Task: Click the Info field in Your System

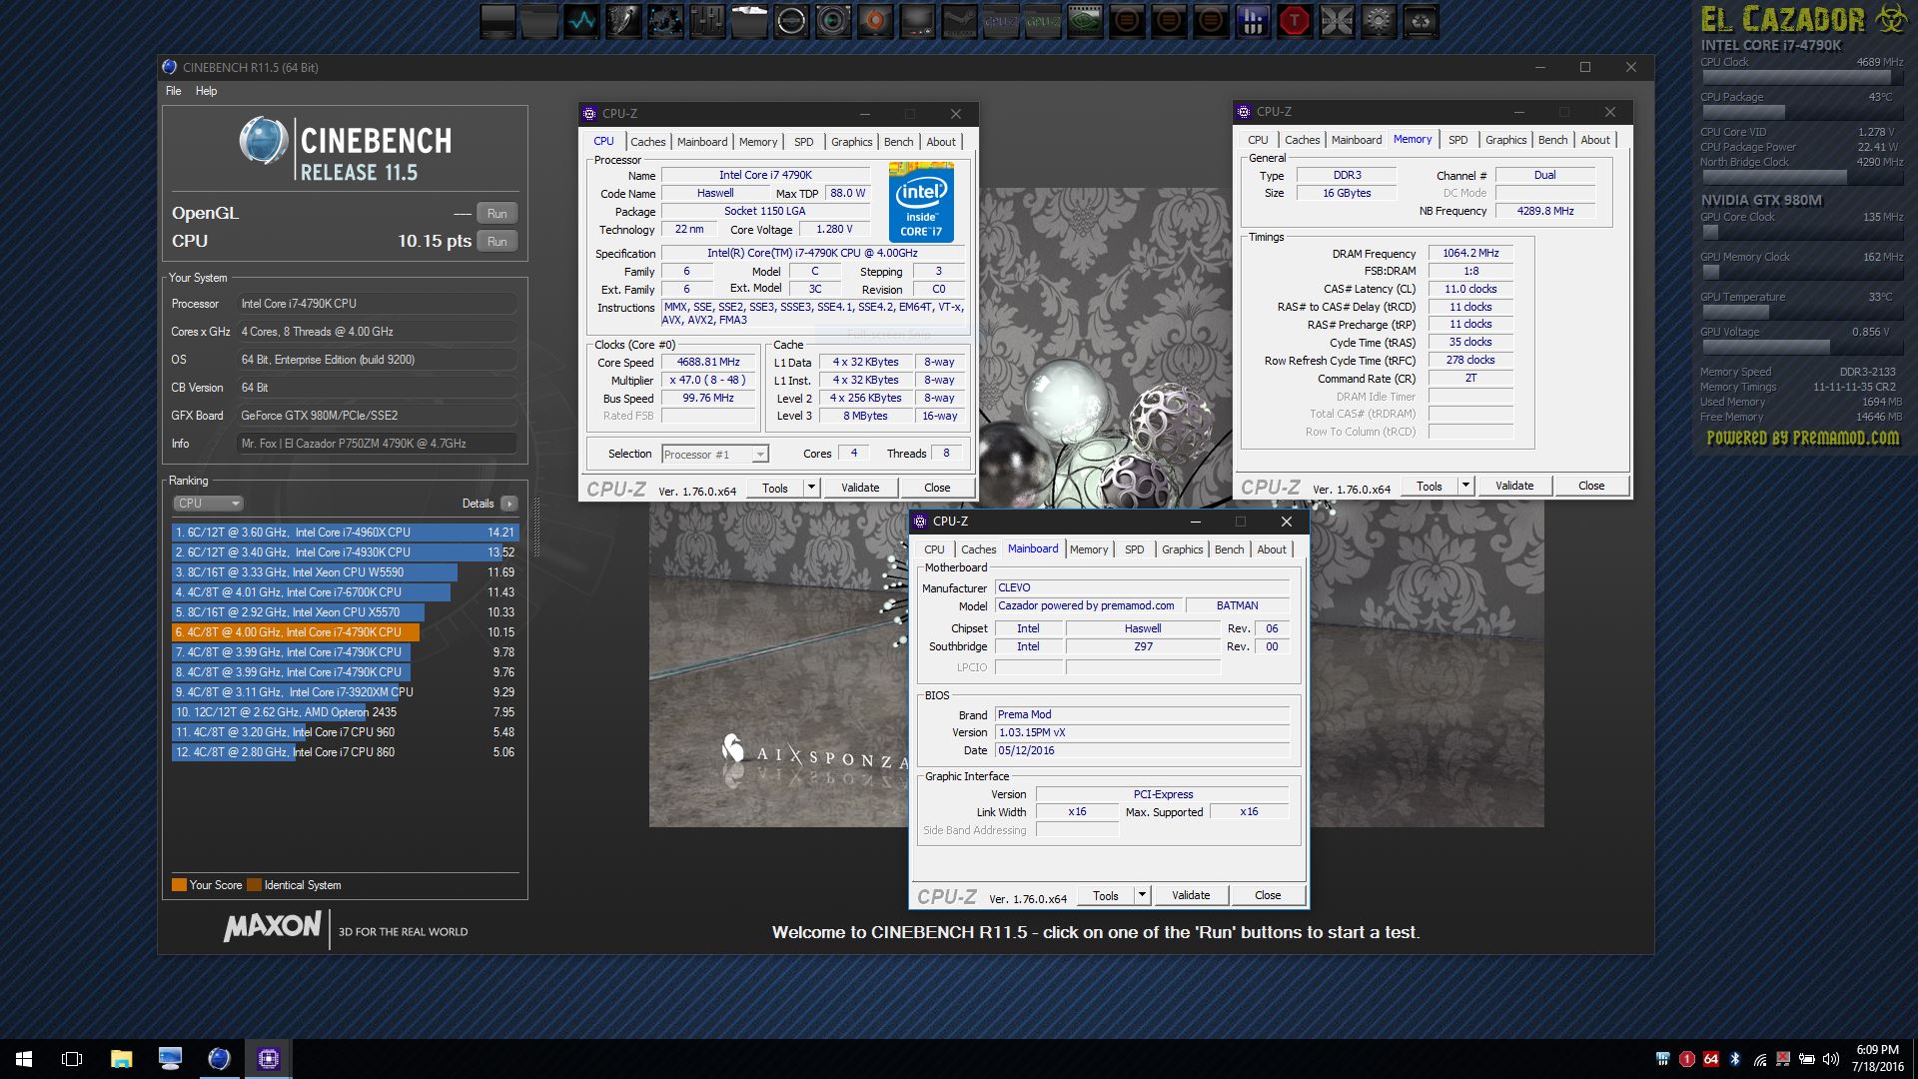Action: [x=378, y=444]
